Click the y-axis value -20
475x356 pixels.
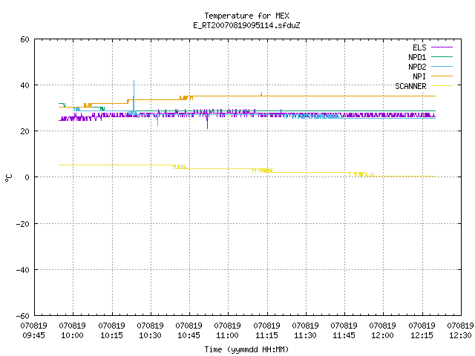point(23,224)
